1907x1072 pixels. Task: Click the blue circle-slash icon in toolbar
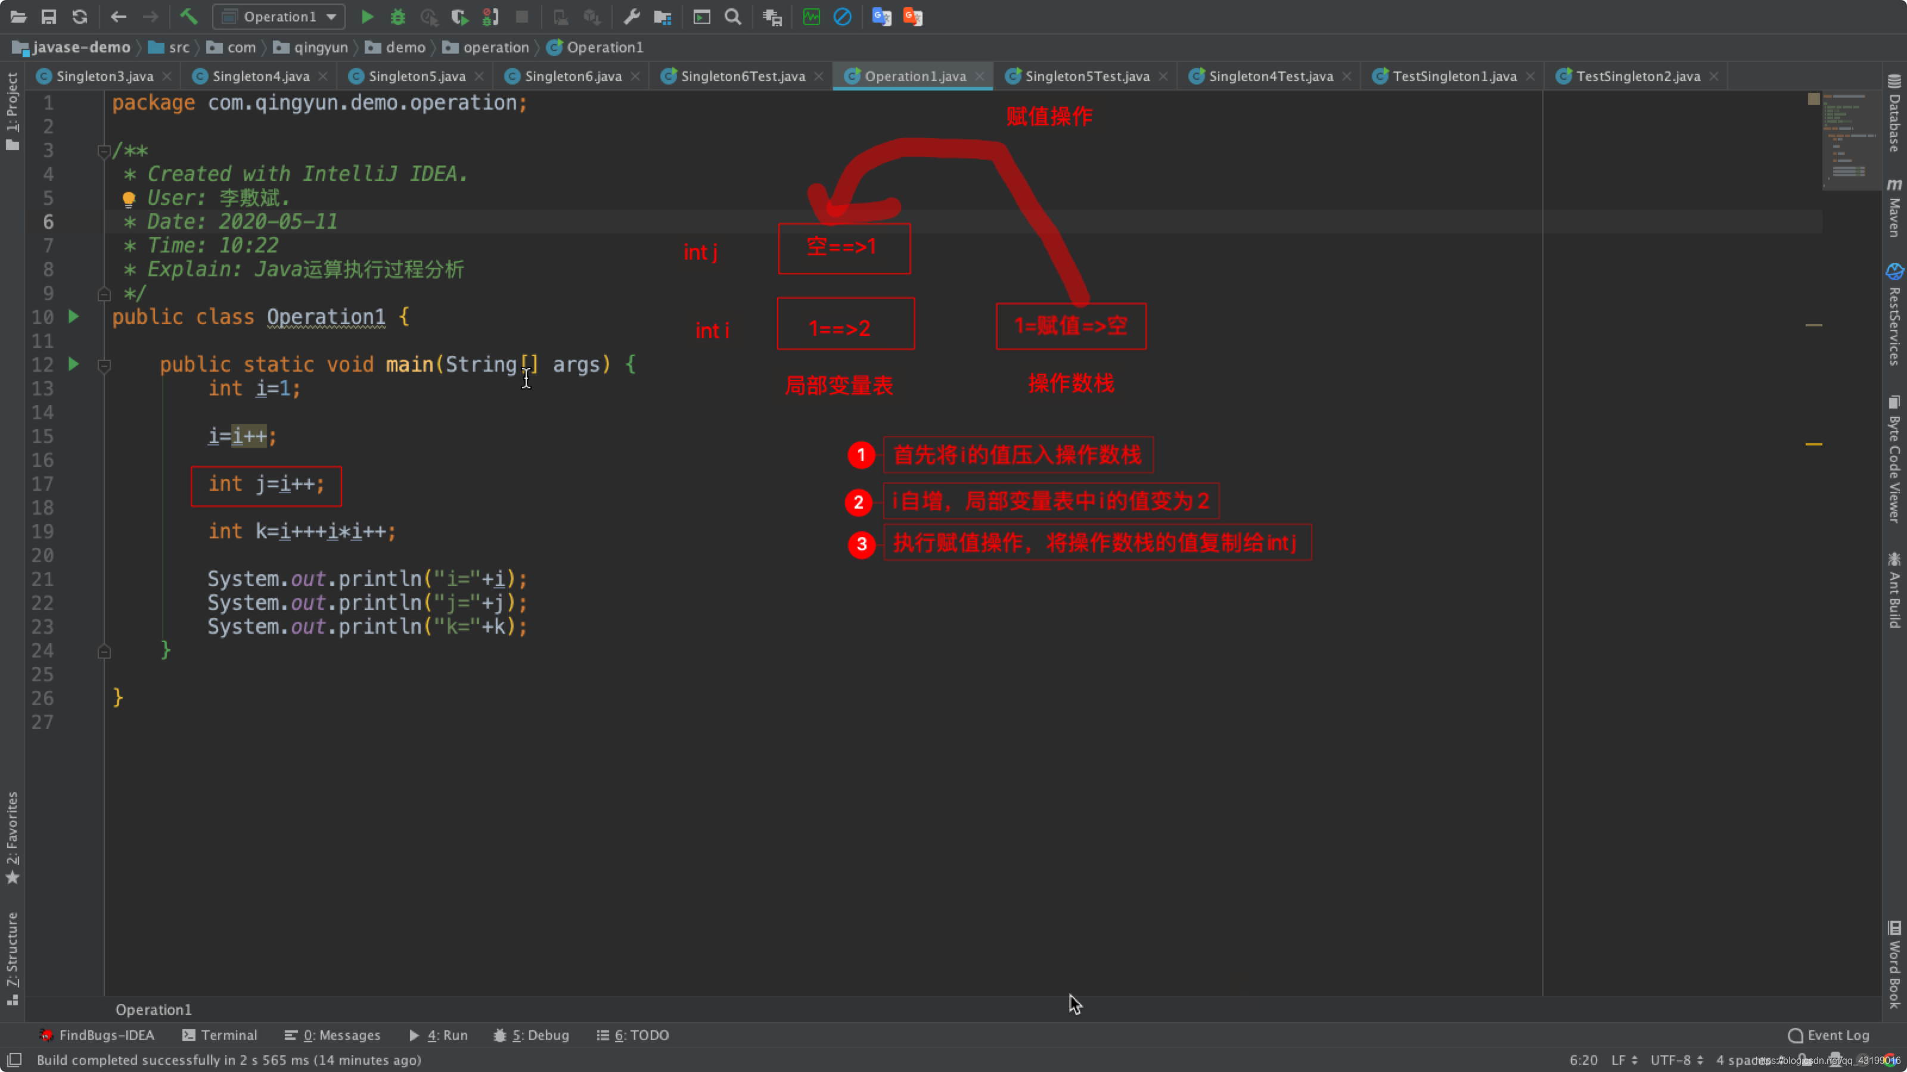(x=843, y=16)
